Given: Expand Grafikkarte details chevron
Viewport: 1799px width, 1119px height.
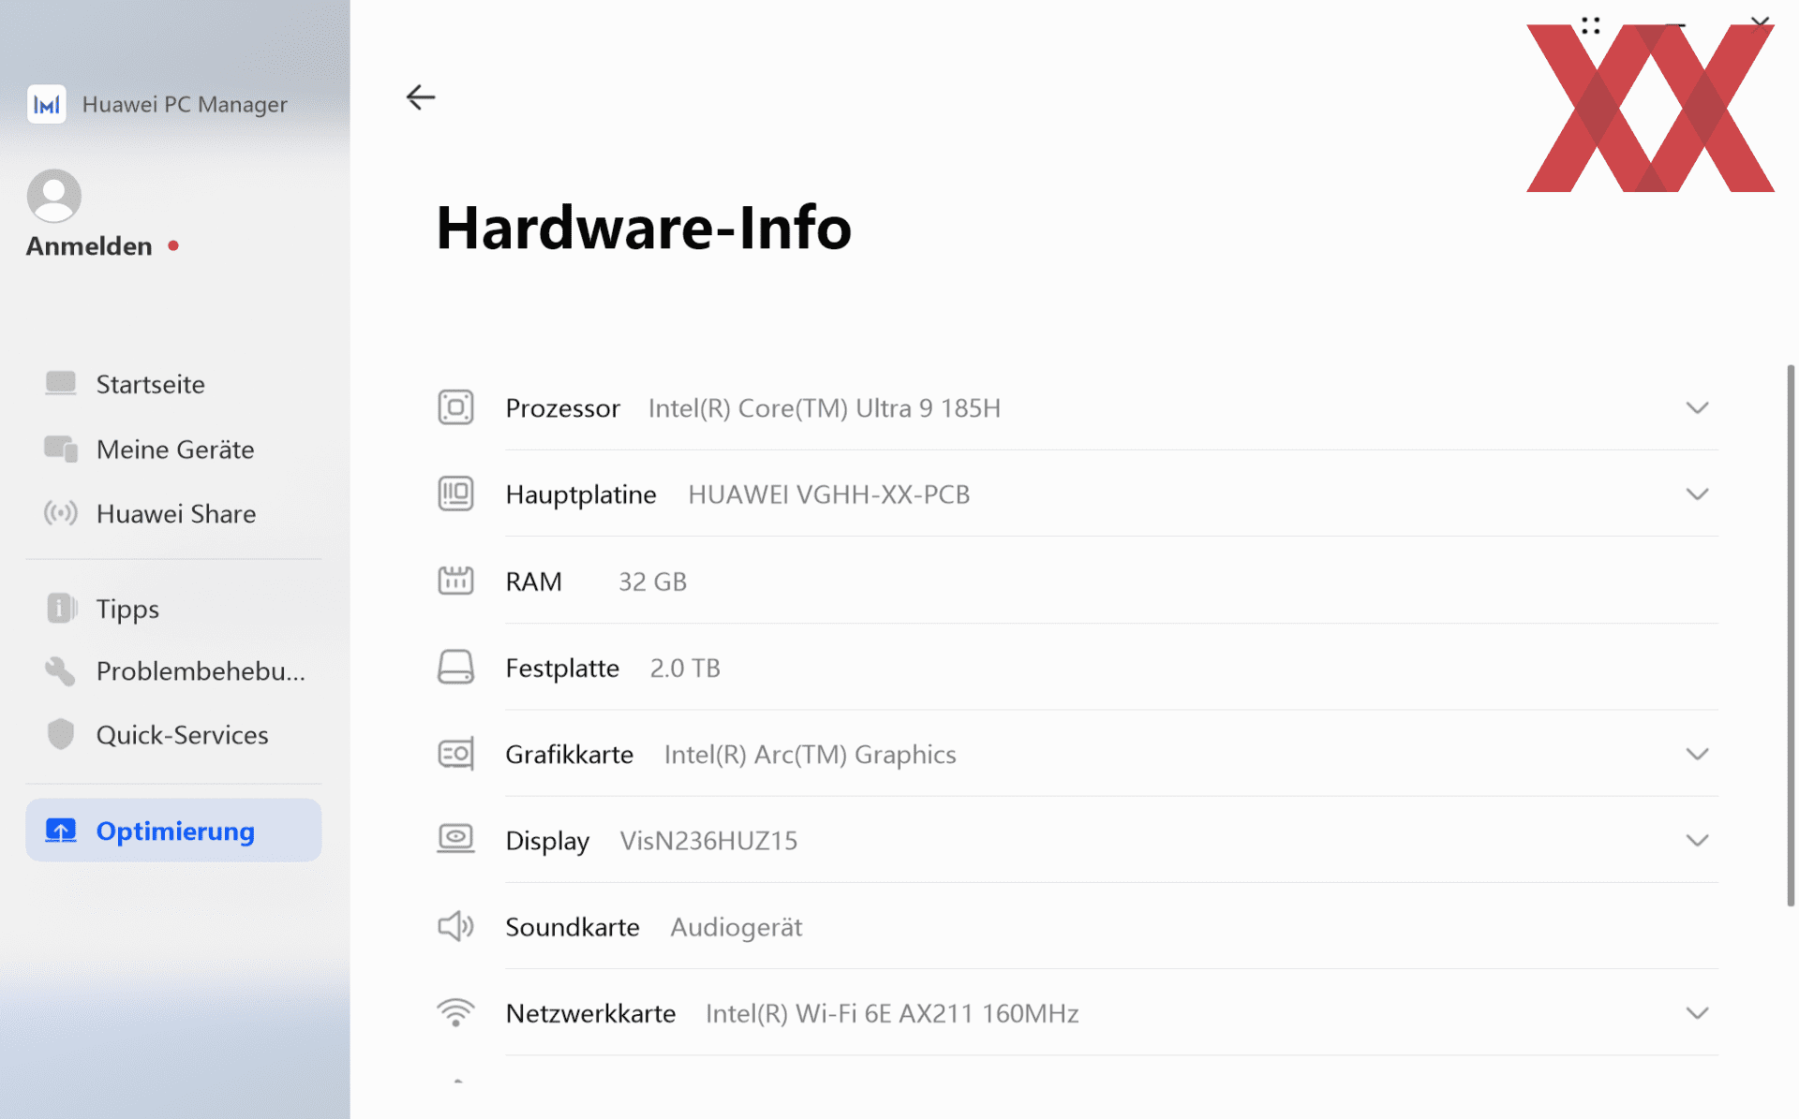Looking at the screenshot, I should (1697, 754).
